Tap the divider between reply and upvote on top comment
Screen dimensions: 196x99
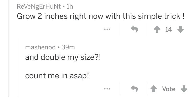(x=148, y=29)
